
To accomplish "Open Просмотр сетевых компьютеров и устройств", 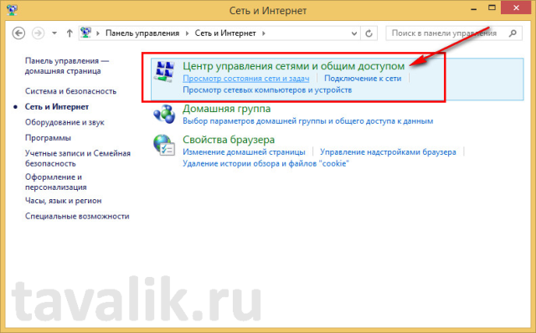I will (x=267, y=90).
